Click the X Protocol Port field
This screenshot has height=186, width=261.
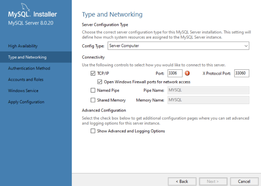coord(242,73)
